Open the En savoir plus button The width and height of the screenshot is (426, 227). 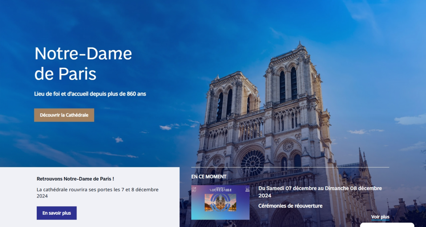click(x=56, y=213)
